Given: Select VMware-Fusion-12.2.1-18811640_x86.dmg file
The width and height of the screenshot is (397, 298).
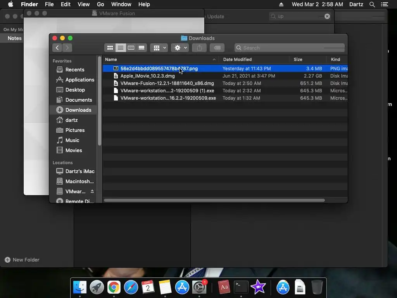Looking at the screenshot, I should click(225, 83).
